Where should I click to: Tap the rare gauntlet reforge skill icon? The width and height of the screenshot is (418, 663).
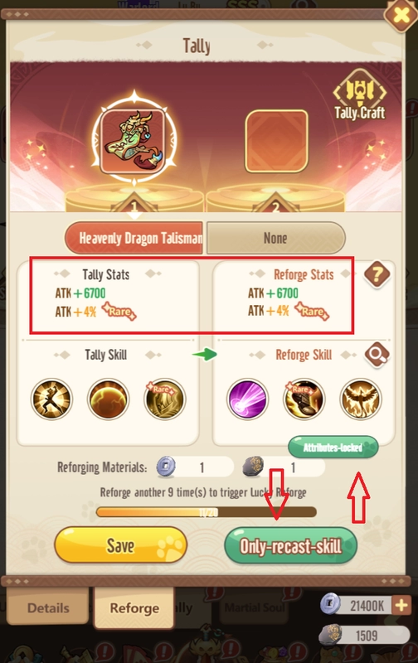[304, 399]
